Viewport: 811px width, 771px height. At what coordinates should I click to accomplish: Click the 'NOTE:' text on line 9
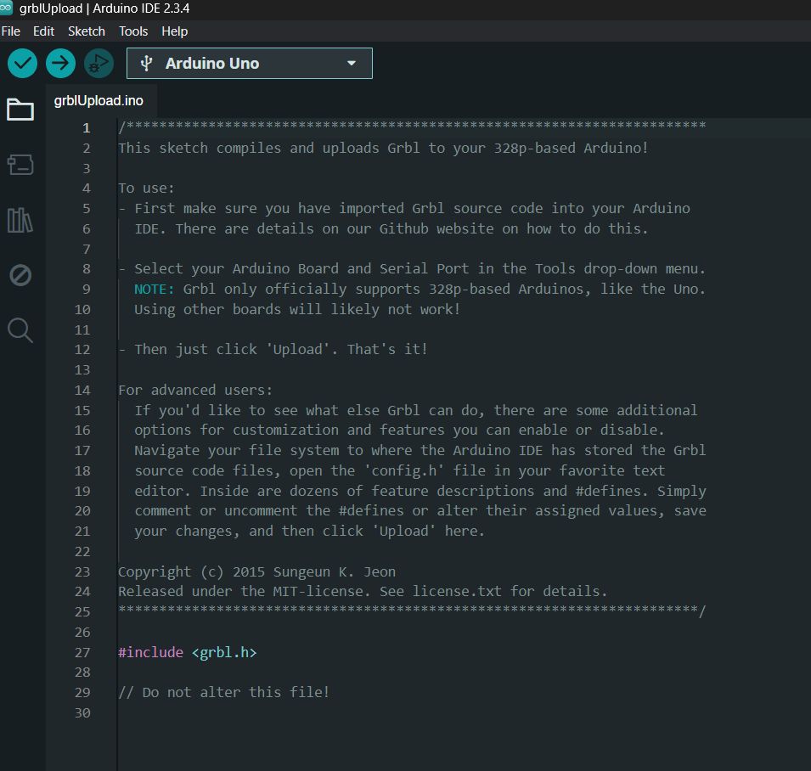[154, 289]
